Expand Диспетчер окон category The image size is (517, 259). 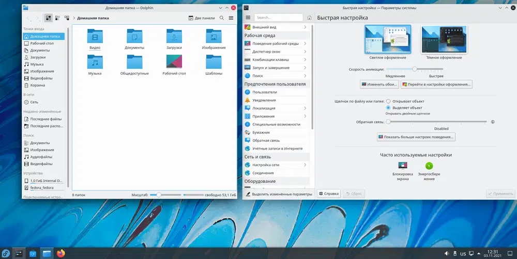[276, 52]
